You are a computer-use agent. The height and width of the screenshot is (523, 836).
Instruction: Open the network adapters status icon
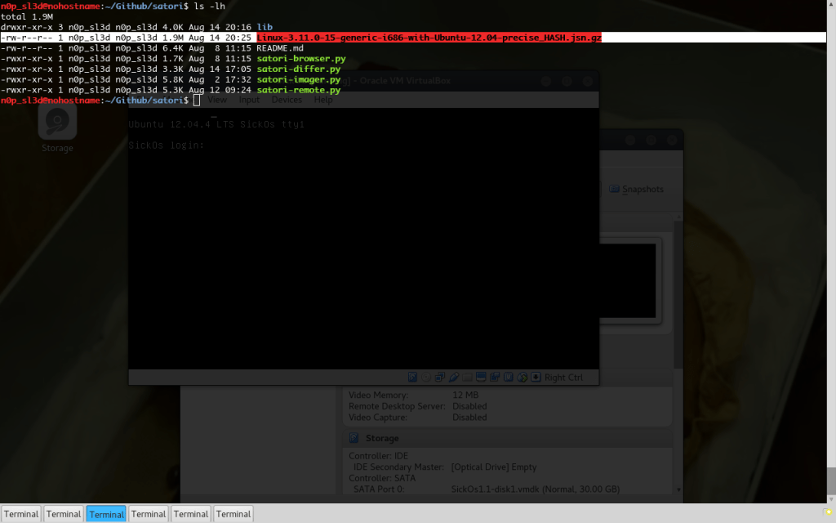[x=439, y=377]
